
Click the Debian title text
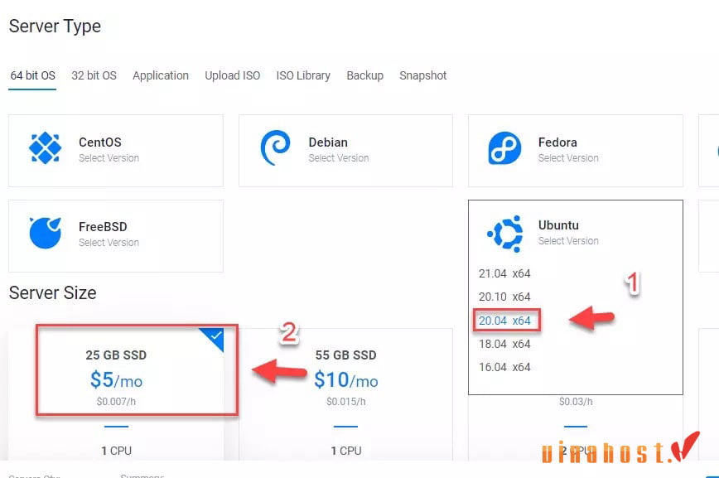click(328, 142)
